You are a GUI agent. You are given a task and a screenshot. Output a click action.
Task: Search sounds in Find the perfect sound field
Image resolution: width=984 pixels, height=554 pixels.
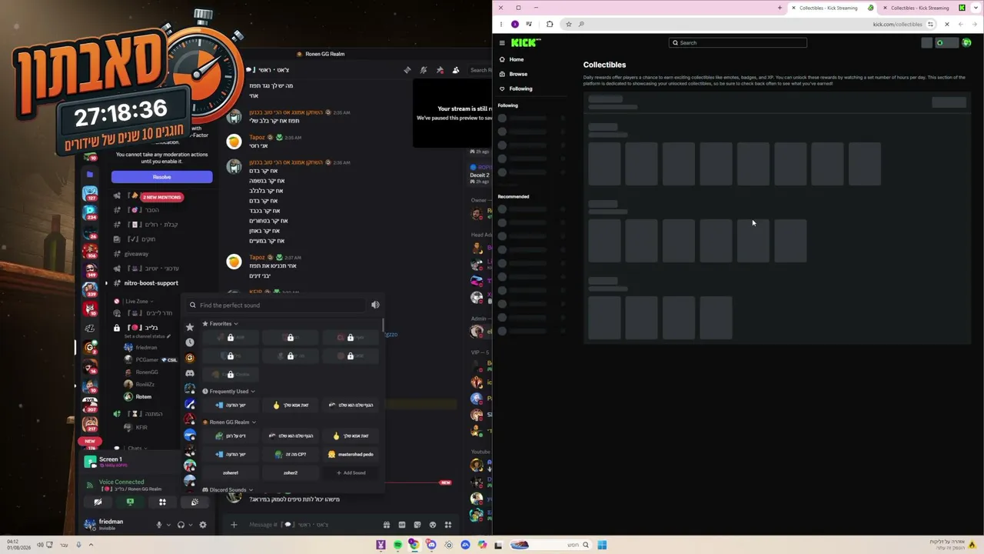[277, 305]
